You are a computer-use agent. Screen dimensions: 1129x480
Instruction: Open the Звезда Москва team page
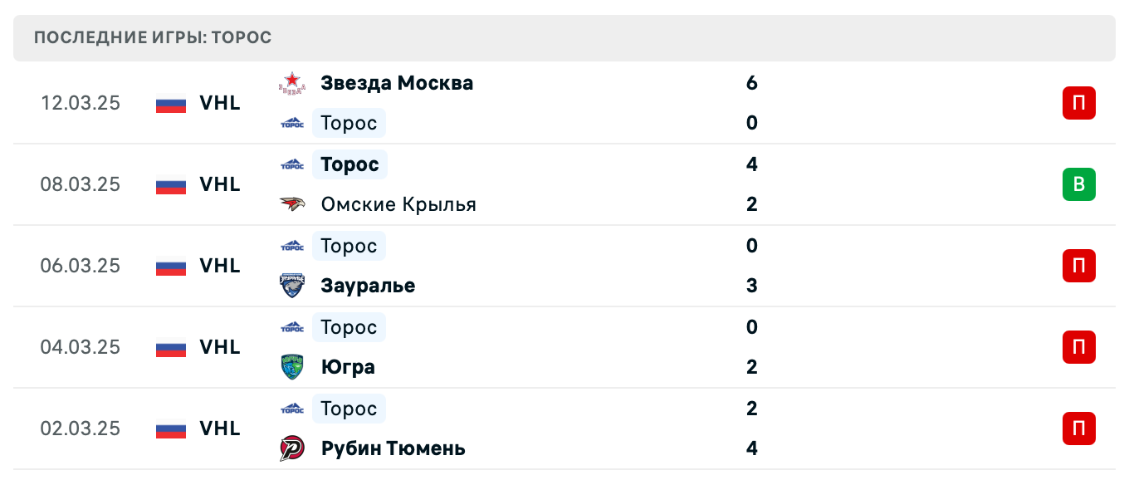[397, 82]
